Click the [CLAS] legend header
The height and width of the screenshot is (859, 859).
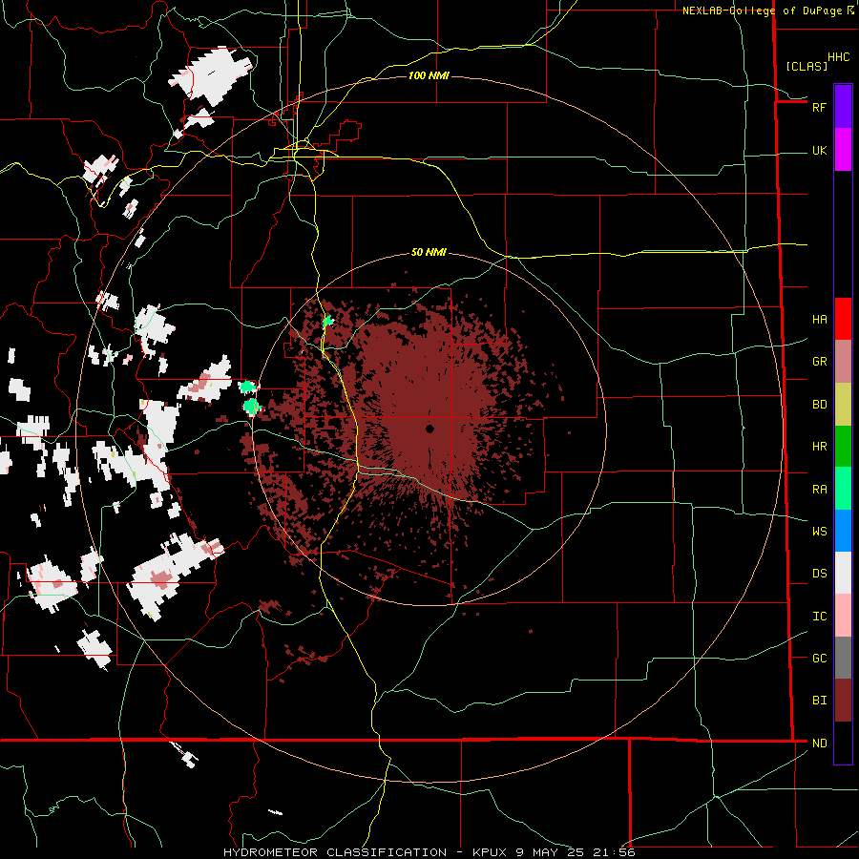[807, 67]
